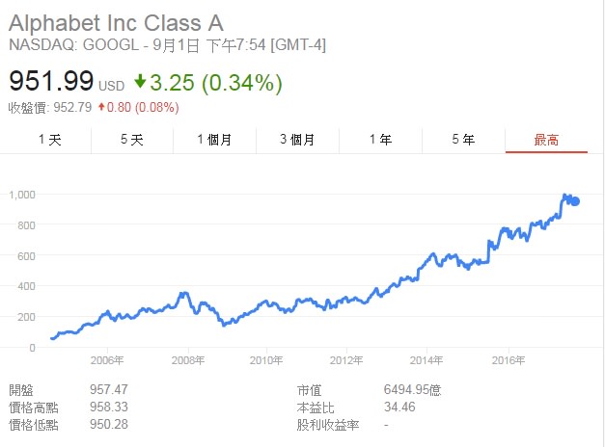This screenshot has width=605, height=447.
Task: Click the red up arrow after-hours icon
Action: click(101, 107)
